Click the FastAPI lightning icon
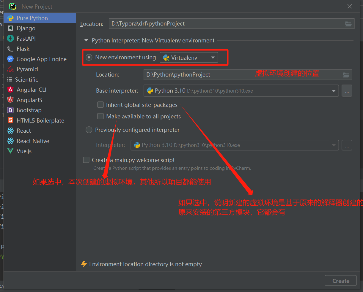Image resolution: width=363 pixels, height=292 pixels. [10, 39]
